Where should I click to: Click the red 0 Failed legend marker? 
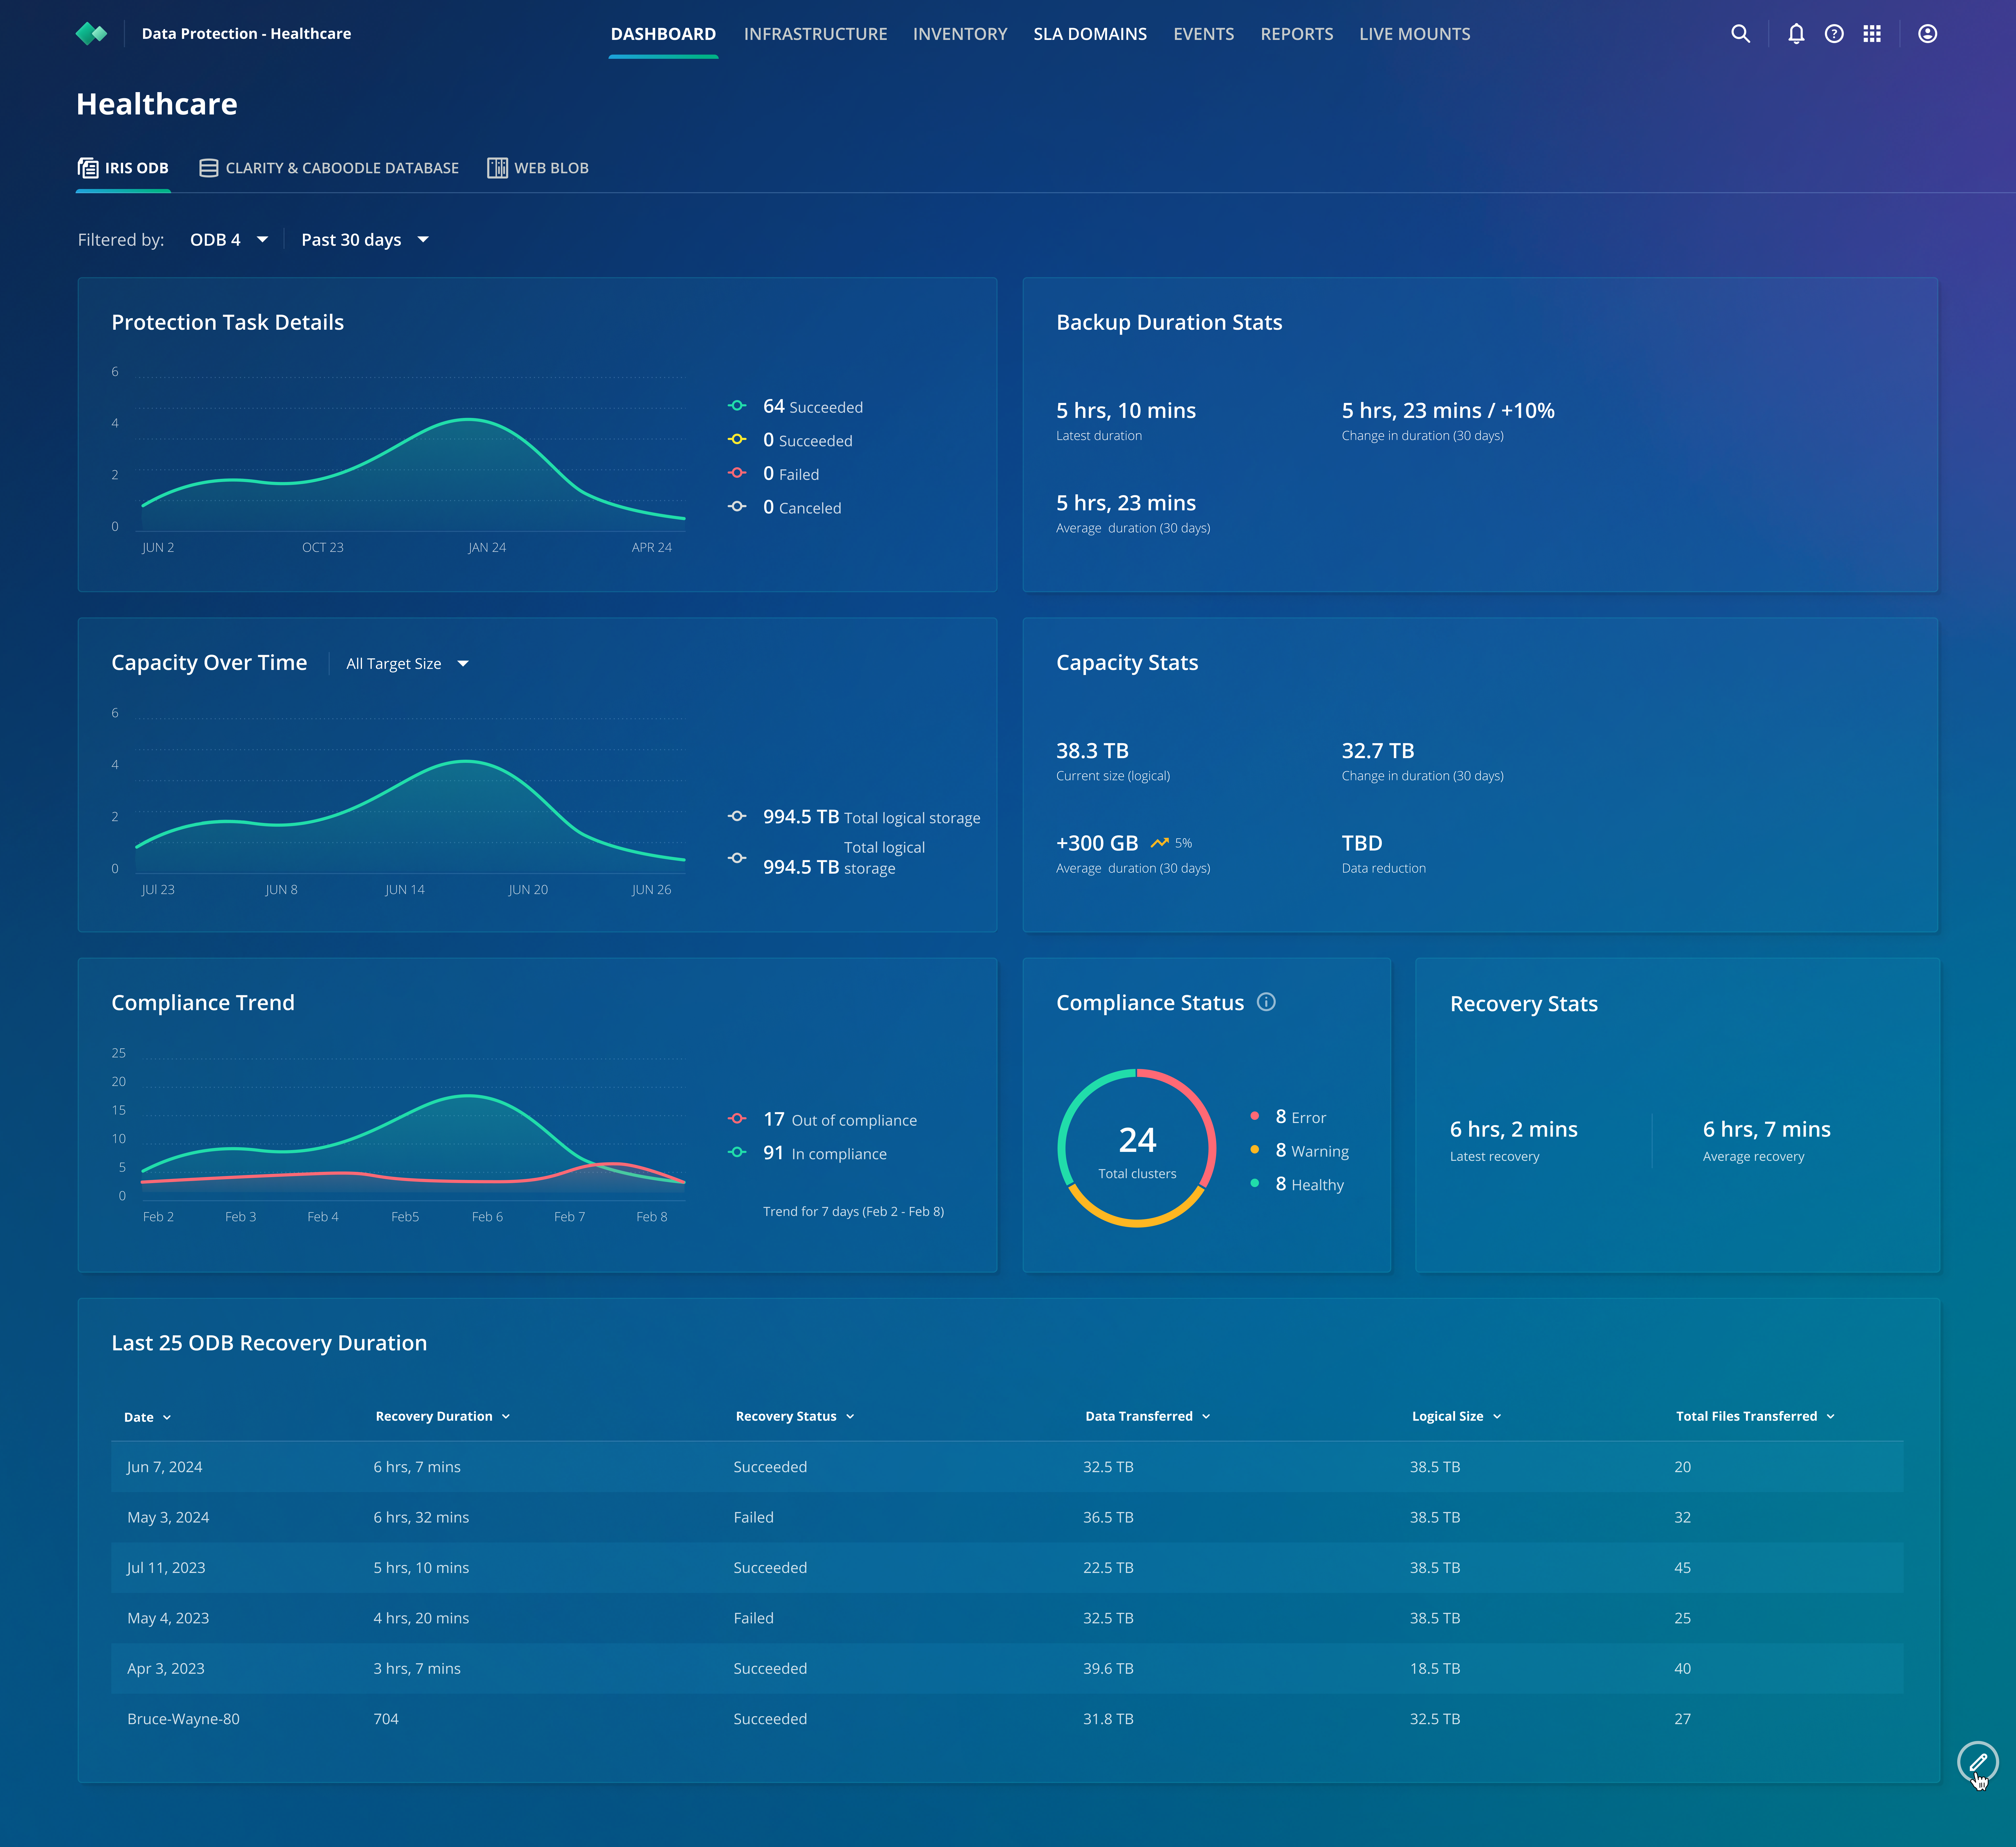(x=737, y=473)
